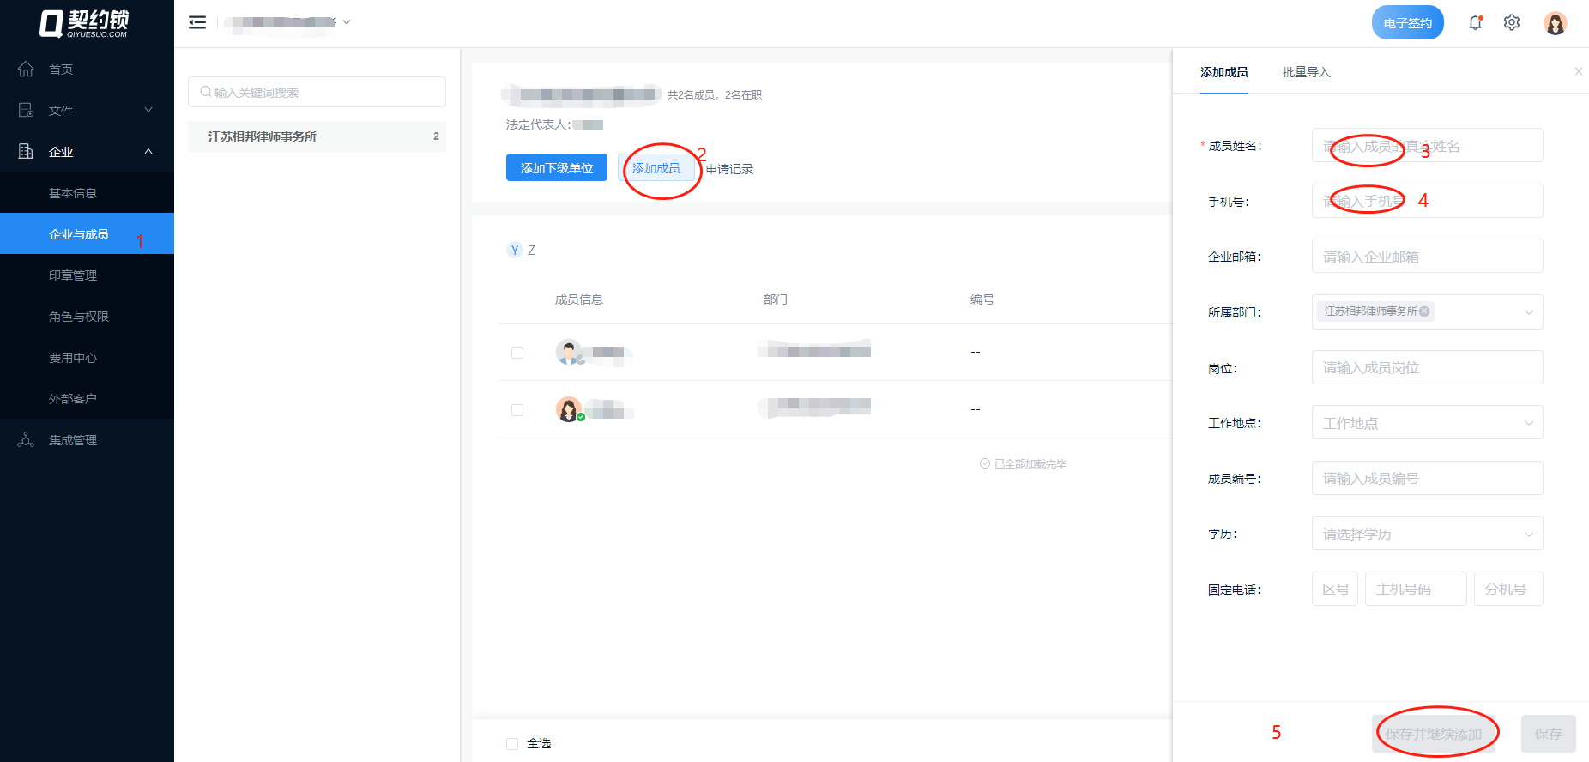Enable the 全选 checkbox
The height and width of the screenshot is (762, 1589).
coord(512,744)
